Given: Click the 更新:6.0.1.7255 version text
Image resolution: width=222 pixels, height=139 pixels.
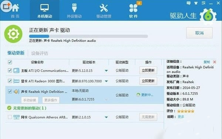Looking at the screenshot, I should pyautogui.click(x=83, y=99).
